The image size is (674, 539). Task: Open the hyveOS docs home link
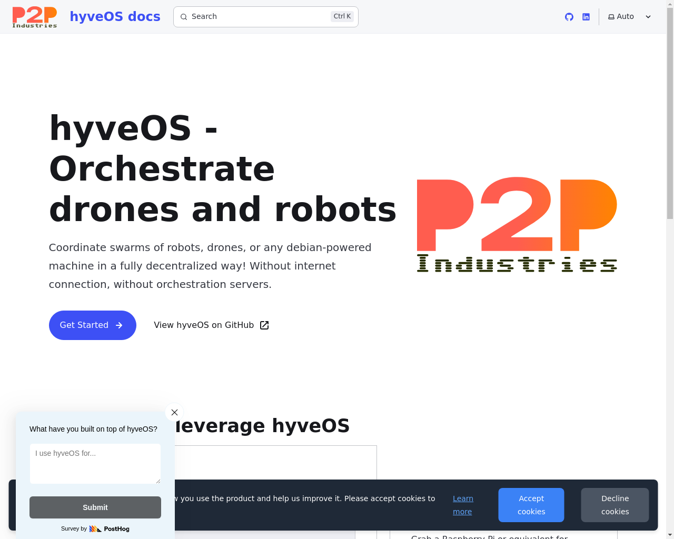tap(115, 16)
